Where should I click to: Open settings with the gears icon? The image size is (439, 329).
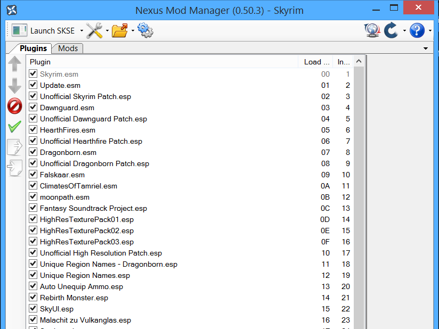coord(145,31)
